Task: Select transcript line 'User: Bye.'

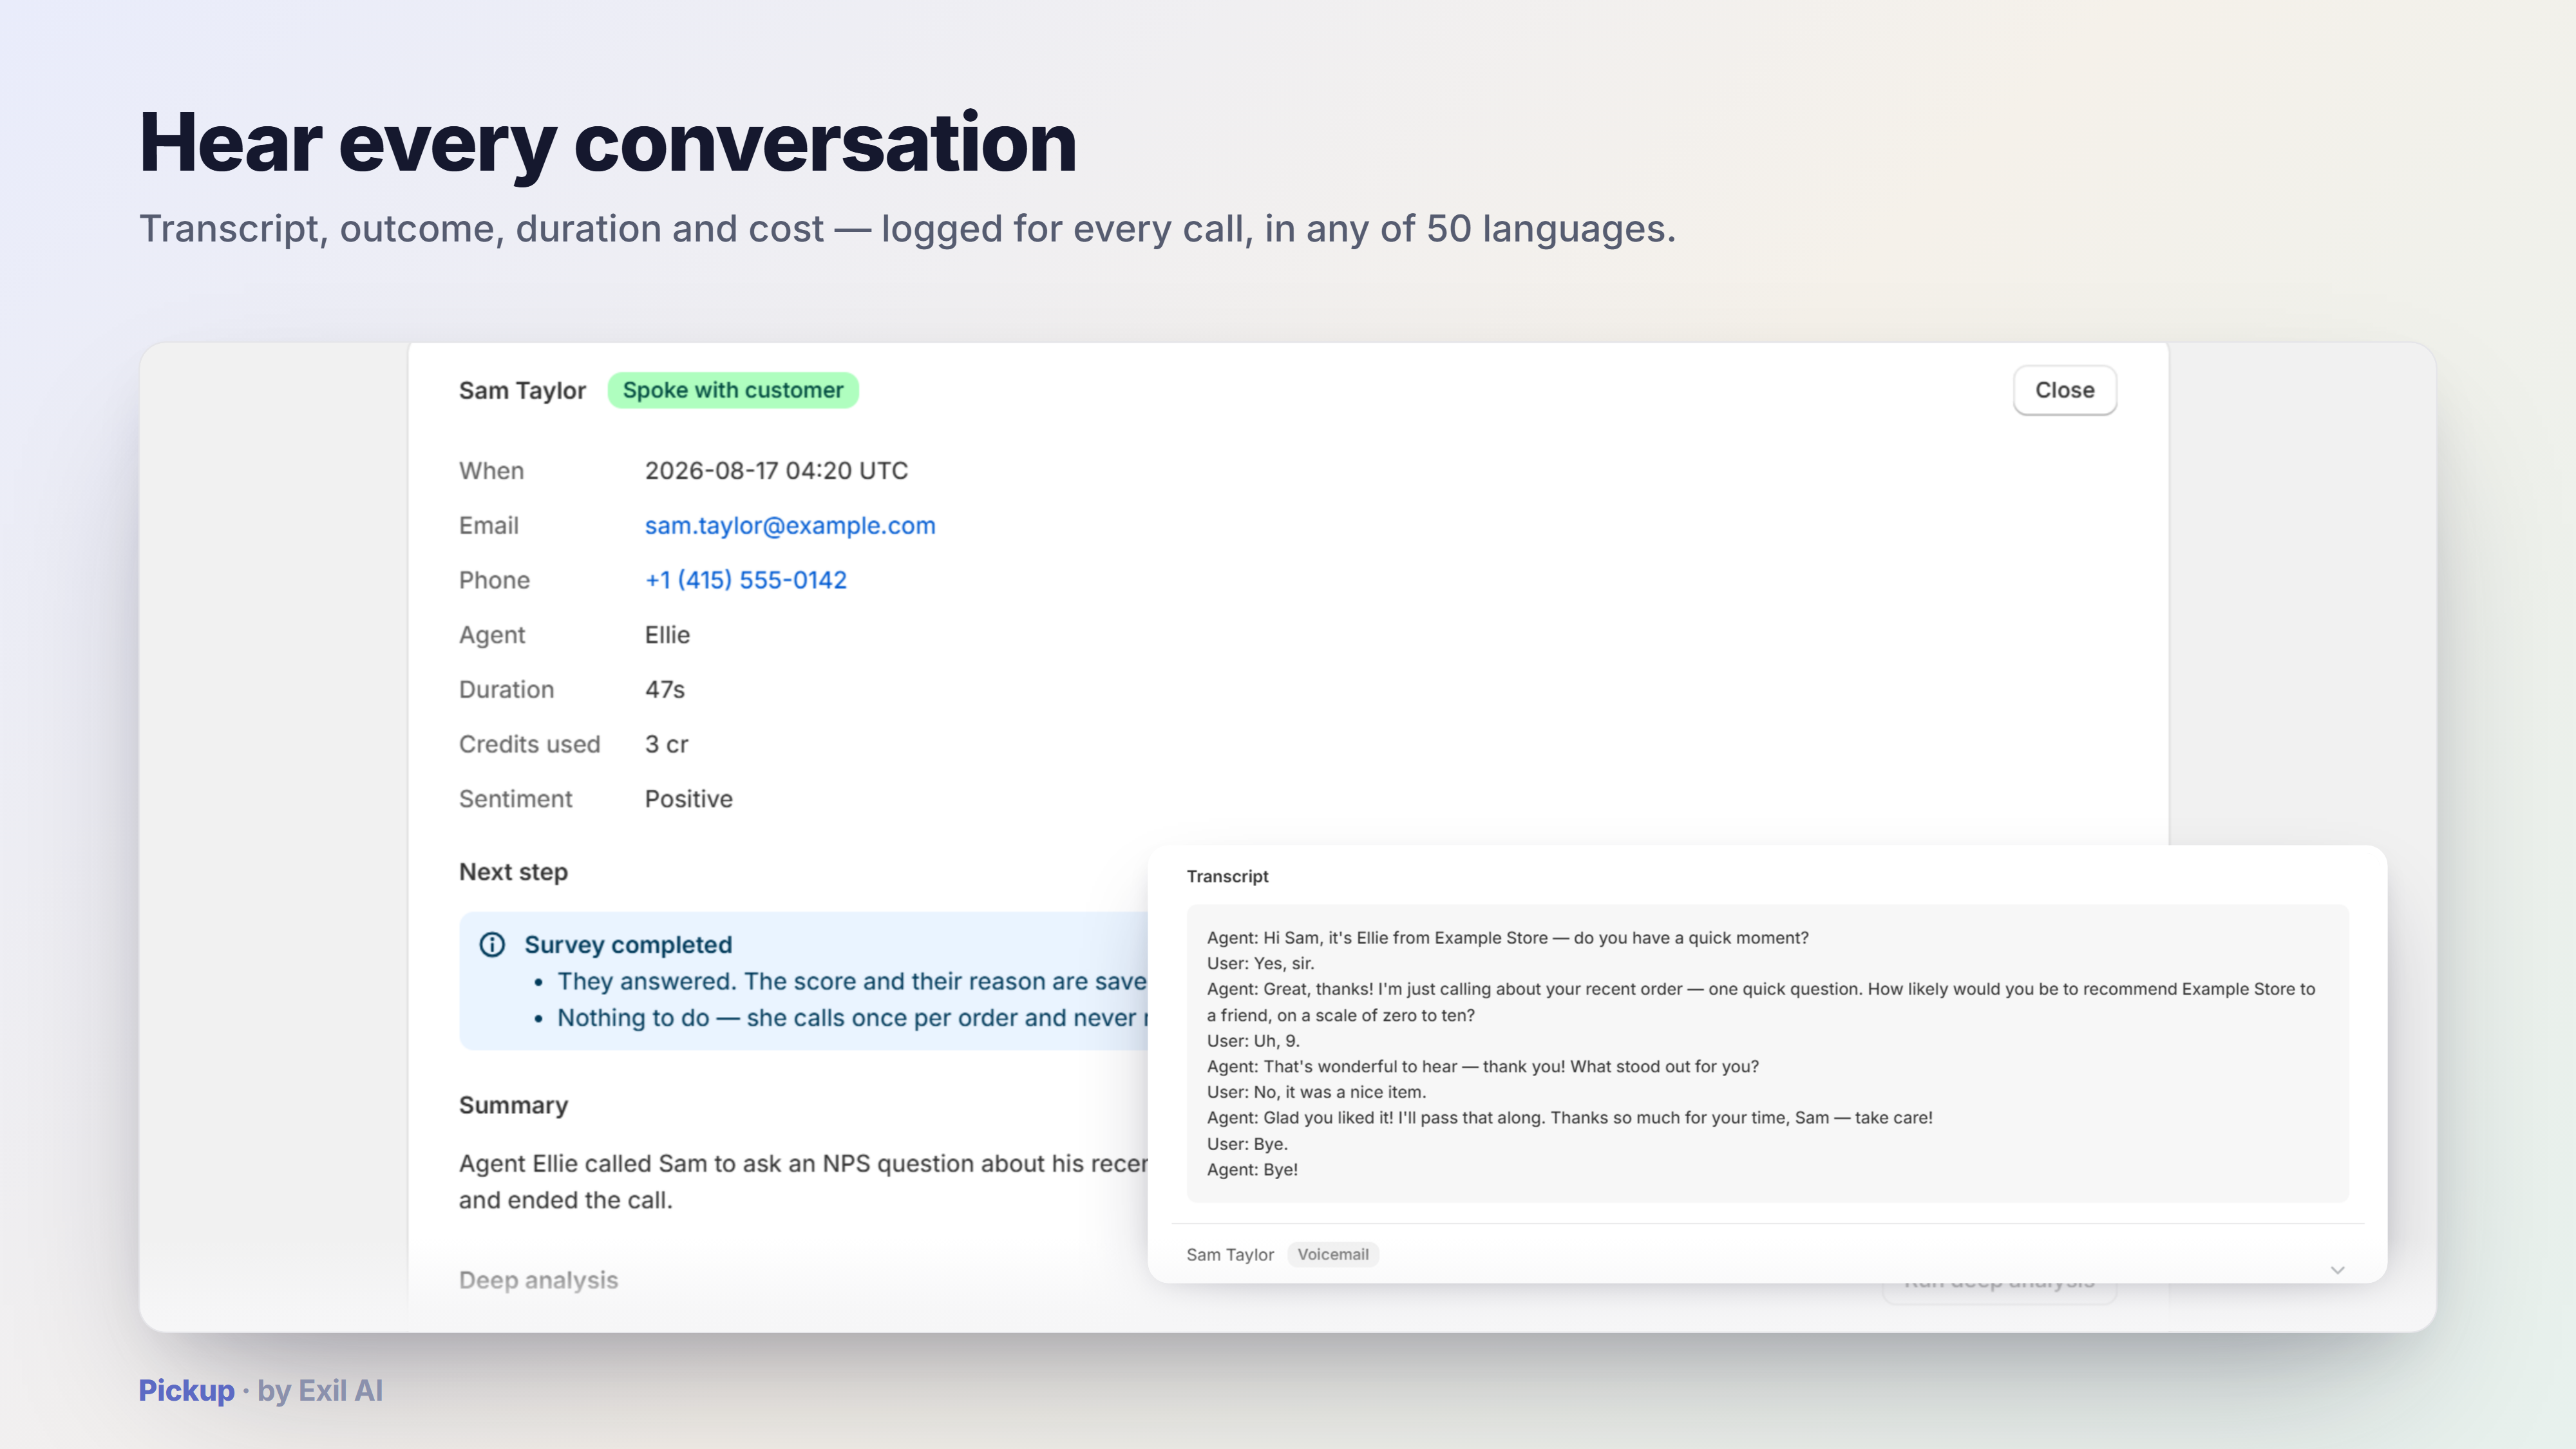Action: [1247, 1144]
